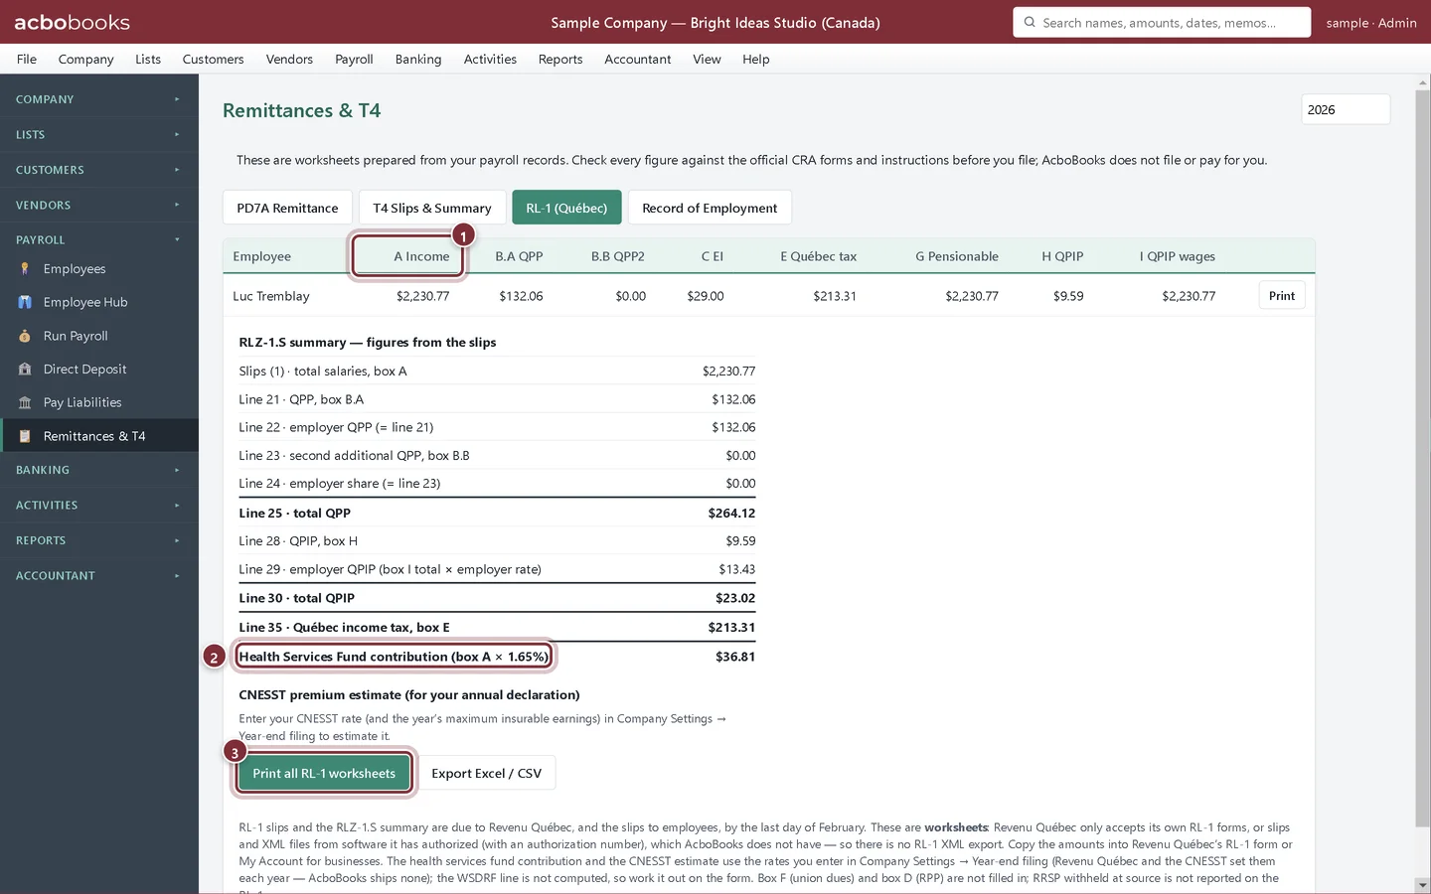Click the sample · Admin account label

(x=1371, y=22)
